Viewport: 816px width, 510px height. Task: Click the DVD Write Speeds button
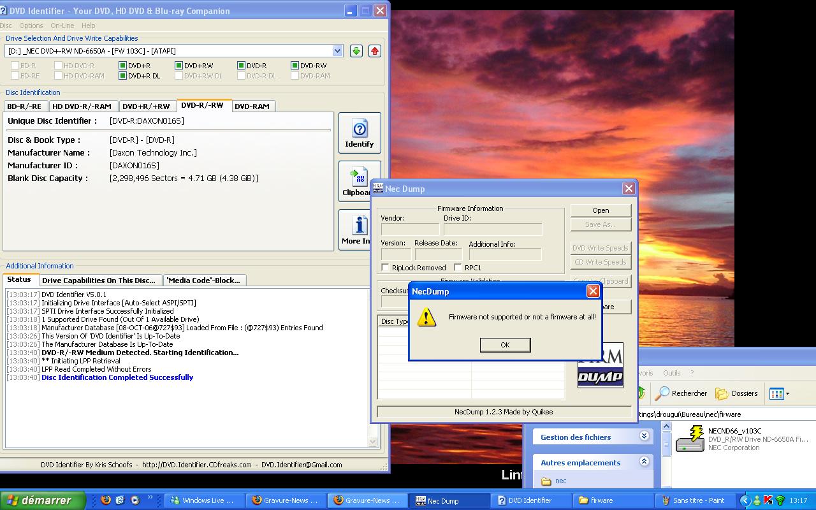point(601,248)
